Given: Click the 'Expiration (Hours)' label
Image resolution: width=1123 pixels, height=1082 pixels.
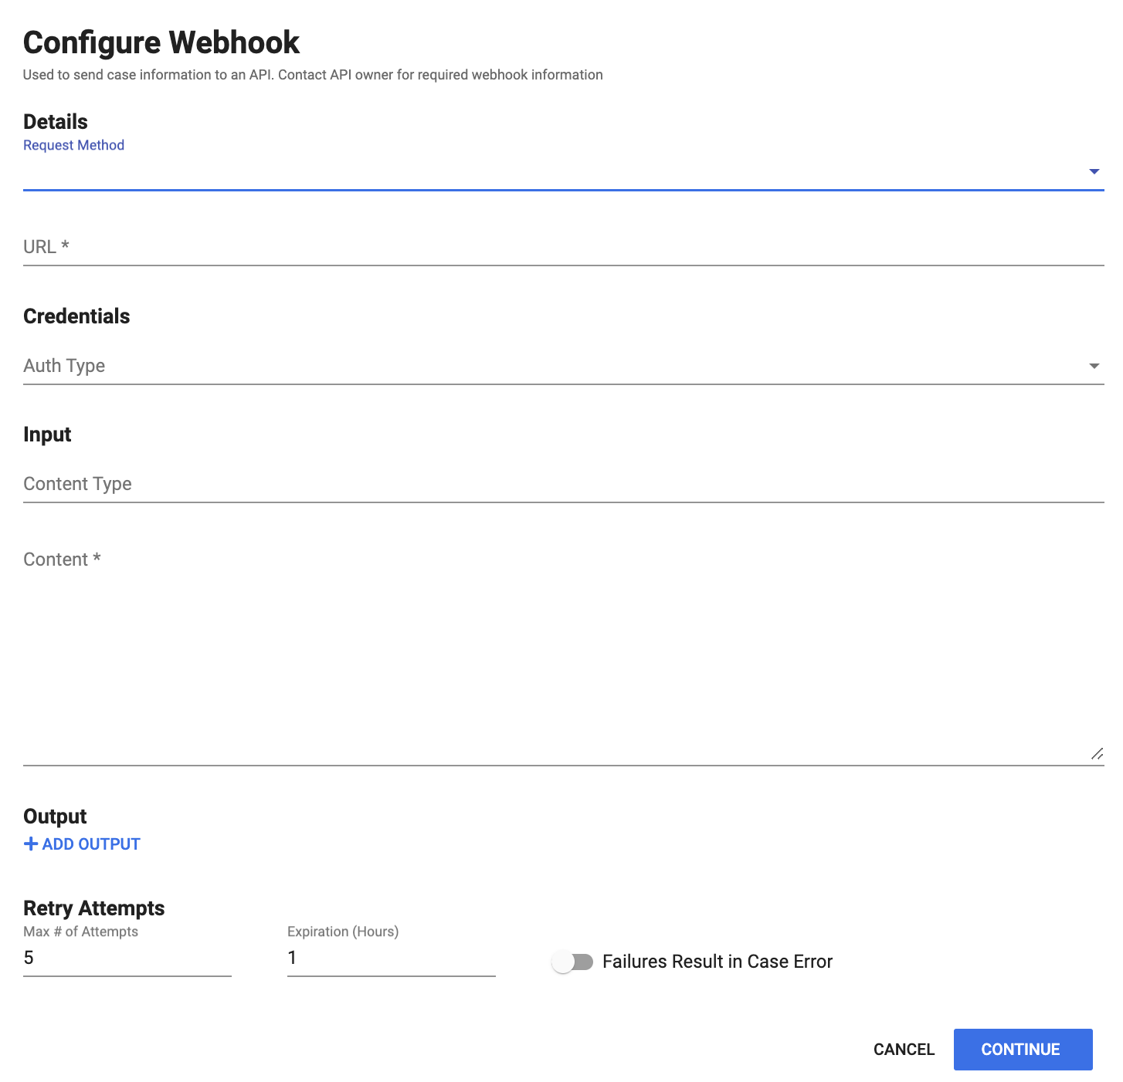Looking at the screenshot, I should point(343,932).
